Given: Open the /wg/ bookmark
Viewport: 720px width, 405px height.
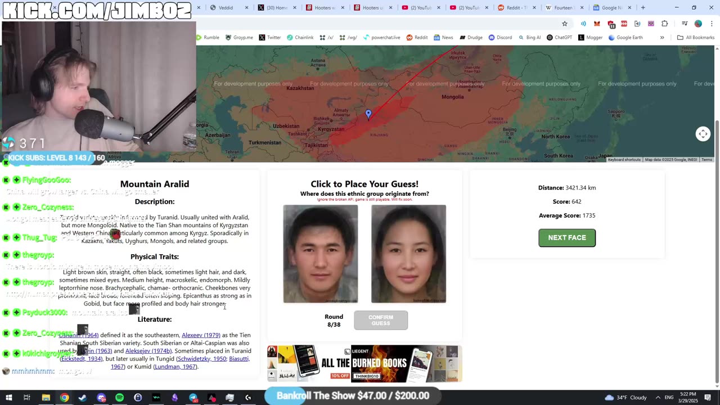Looking at the screenshot, I should click(348, 38).
